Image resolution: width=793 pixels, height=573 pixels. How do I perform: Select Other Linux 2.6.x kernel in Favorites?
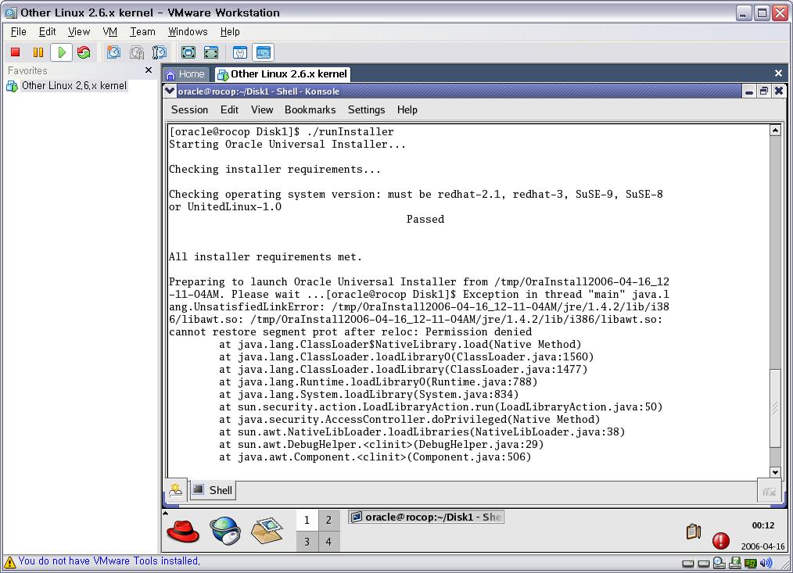click(x=66, y=86)
